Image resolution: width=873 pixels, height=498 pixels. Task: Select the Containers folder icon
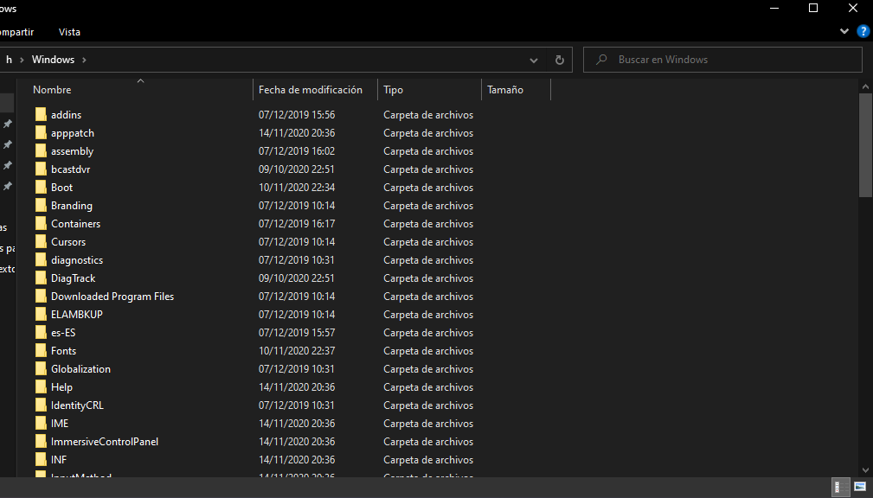coord(41,224)
